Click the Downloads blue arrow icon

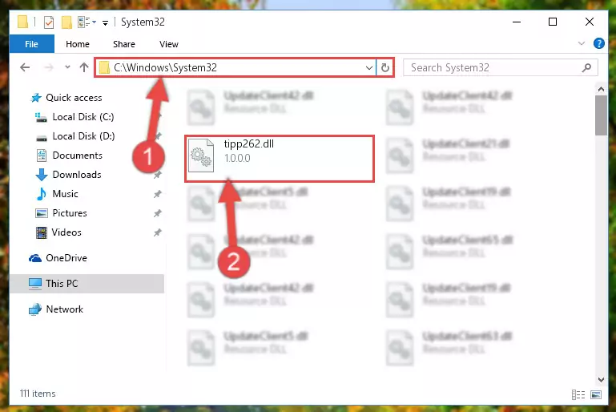coord(42,175)
